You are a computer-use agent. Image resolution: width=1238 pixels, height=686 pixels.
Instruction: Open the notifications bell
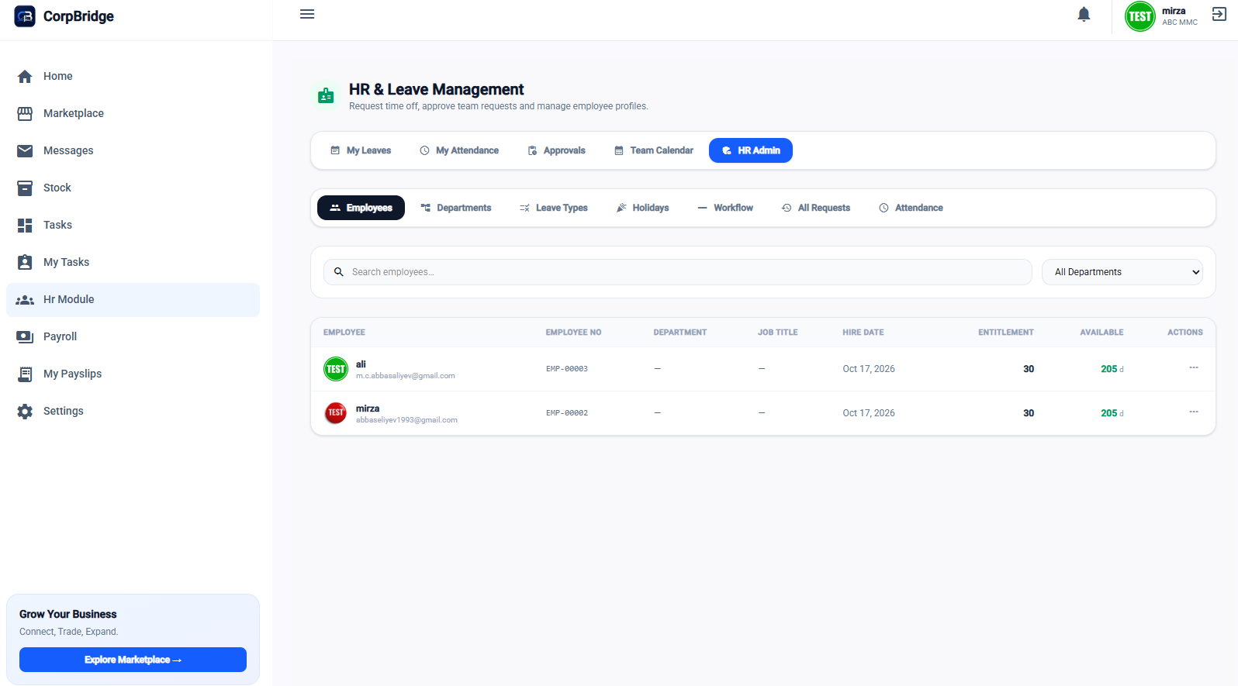[x=1084, y=15]
